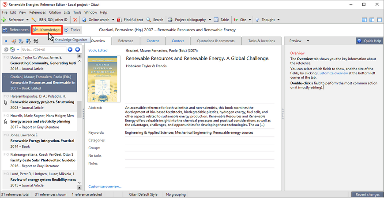Open the Window menu
The image size is (384, 198).
pyautogui.click(x=90, y=12)
